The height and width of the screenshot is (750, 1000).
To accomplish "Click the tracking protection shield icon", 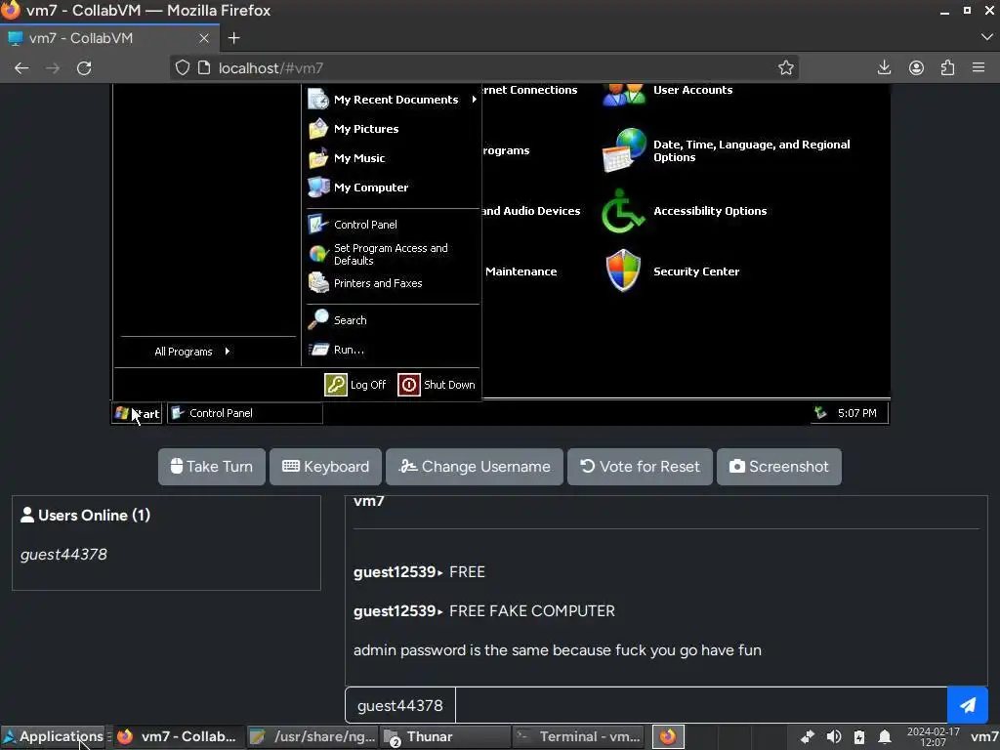I will point(183,67).
